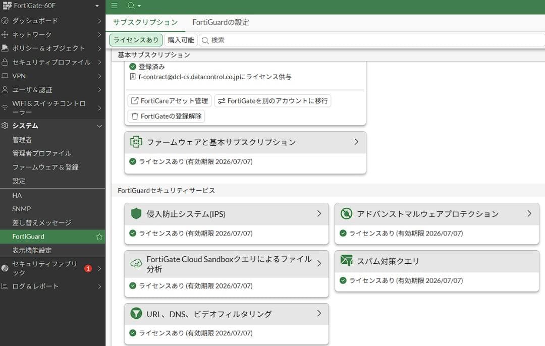Toggle the ライセンスあり filter
This screenshot has height=346, width=545.
pos(135,39)
